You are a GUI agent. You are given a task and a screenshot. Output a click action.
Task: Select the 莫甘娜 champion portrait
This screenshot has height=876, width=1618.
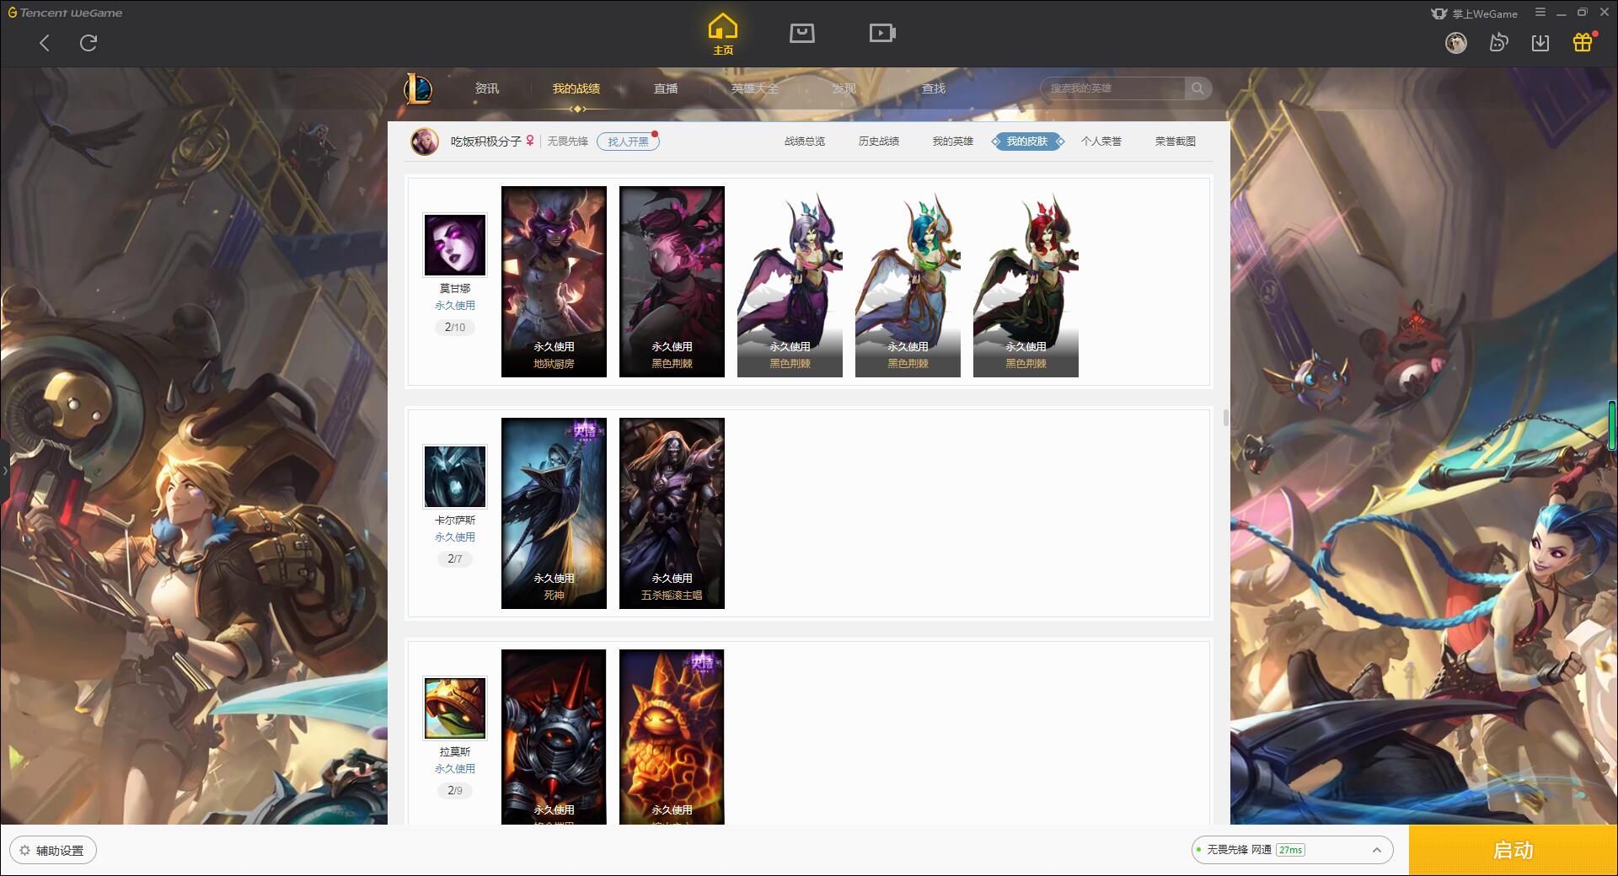[455, 245]
